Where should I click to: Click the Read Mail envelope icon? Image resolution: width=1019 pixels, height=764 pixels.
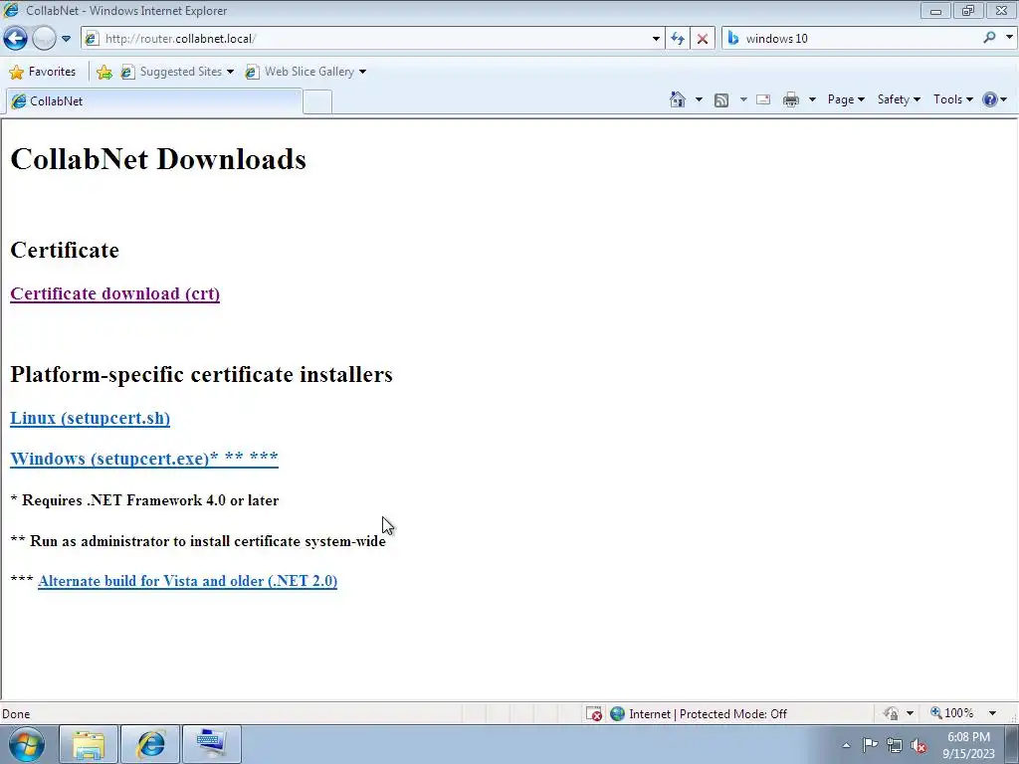[x=763, y=99]
